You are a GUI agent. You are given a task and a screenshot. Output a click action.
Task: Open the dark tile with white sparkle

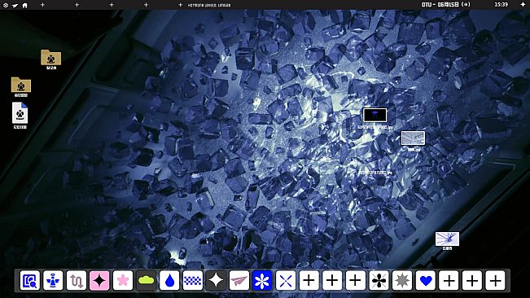click(216, 280)
